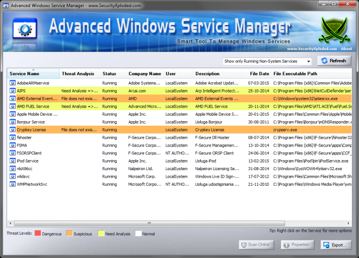Click the Scan Online button
The image size is (359, 258).
pos(256,245)
